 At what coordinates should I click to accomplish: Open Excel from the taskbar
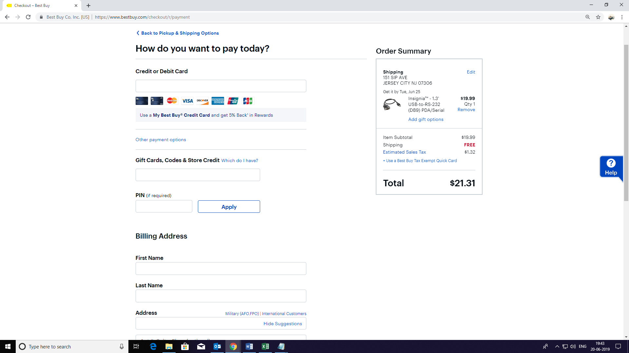click(265, 346)
